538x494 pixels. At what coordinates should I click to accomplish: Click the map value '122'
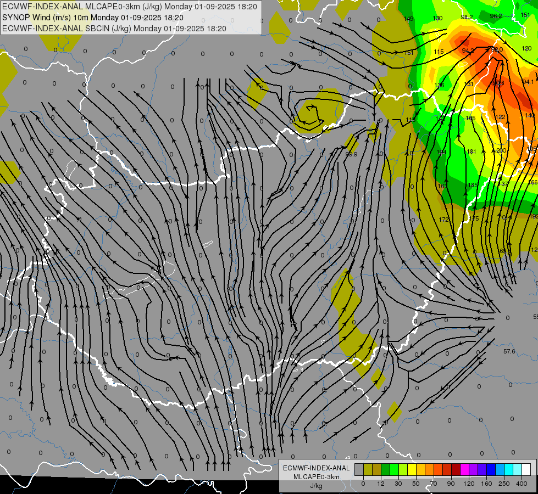pos(500,117)
